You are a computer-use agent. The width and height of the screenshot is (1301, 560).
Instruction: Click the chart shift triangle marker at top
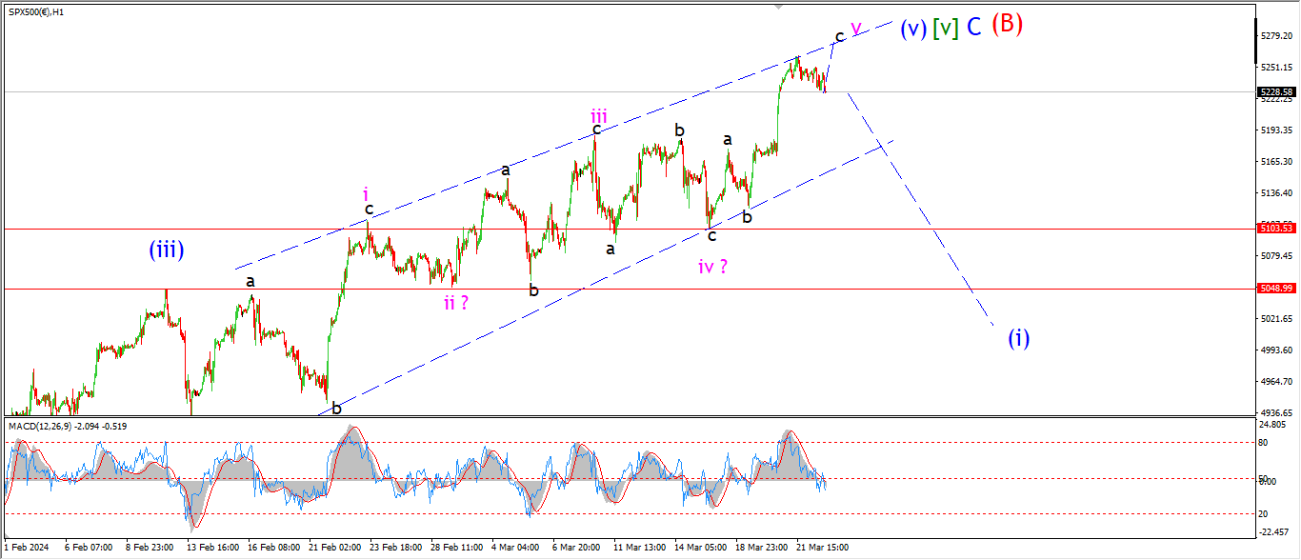779,7
